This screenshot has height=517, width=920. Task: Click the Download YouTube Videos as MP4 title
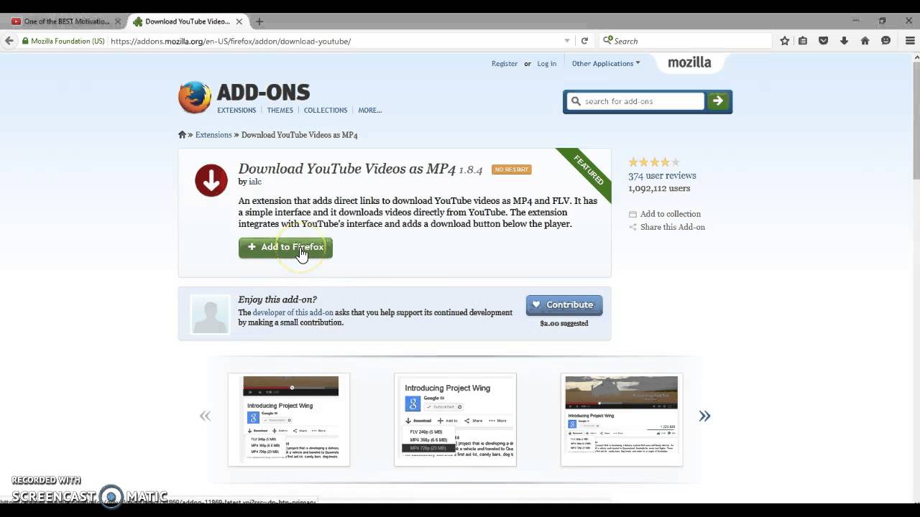point(347,169)
